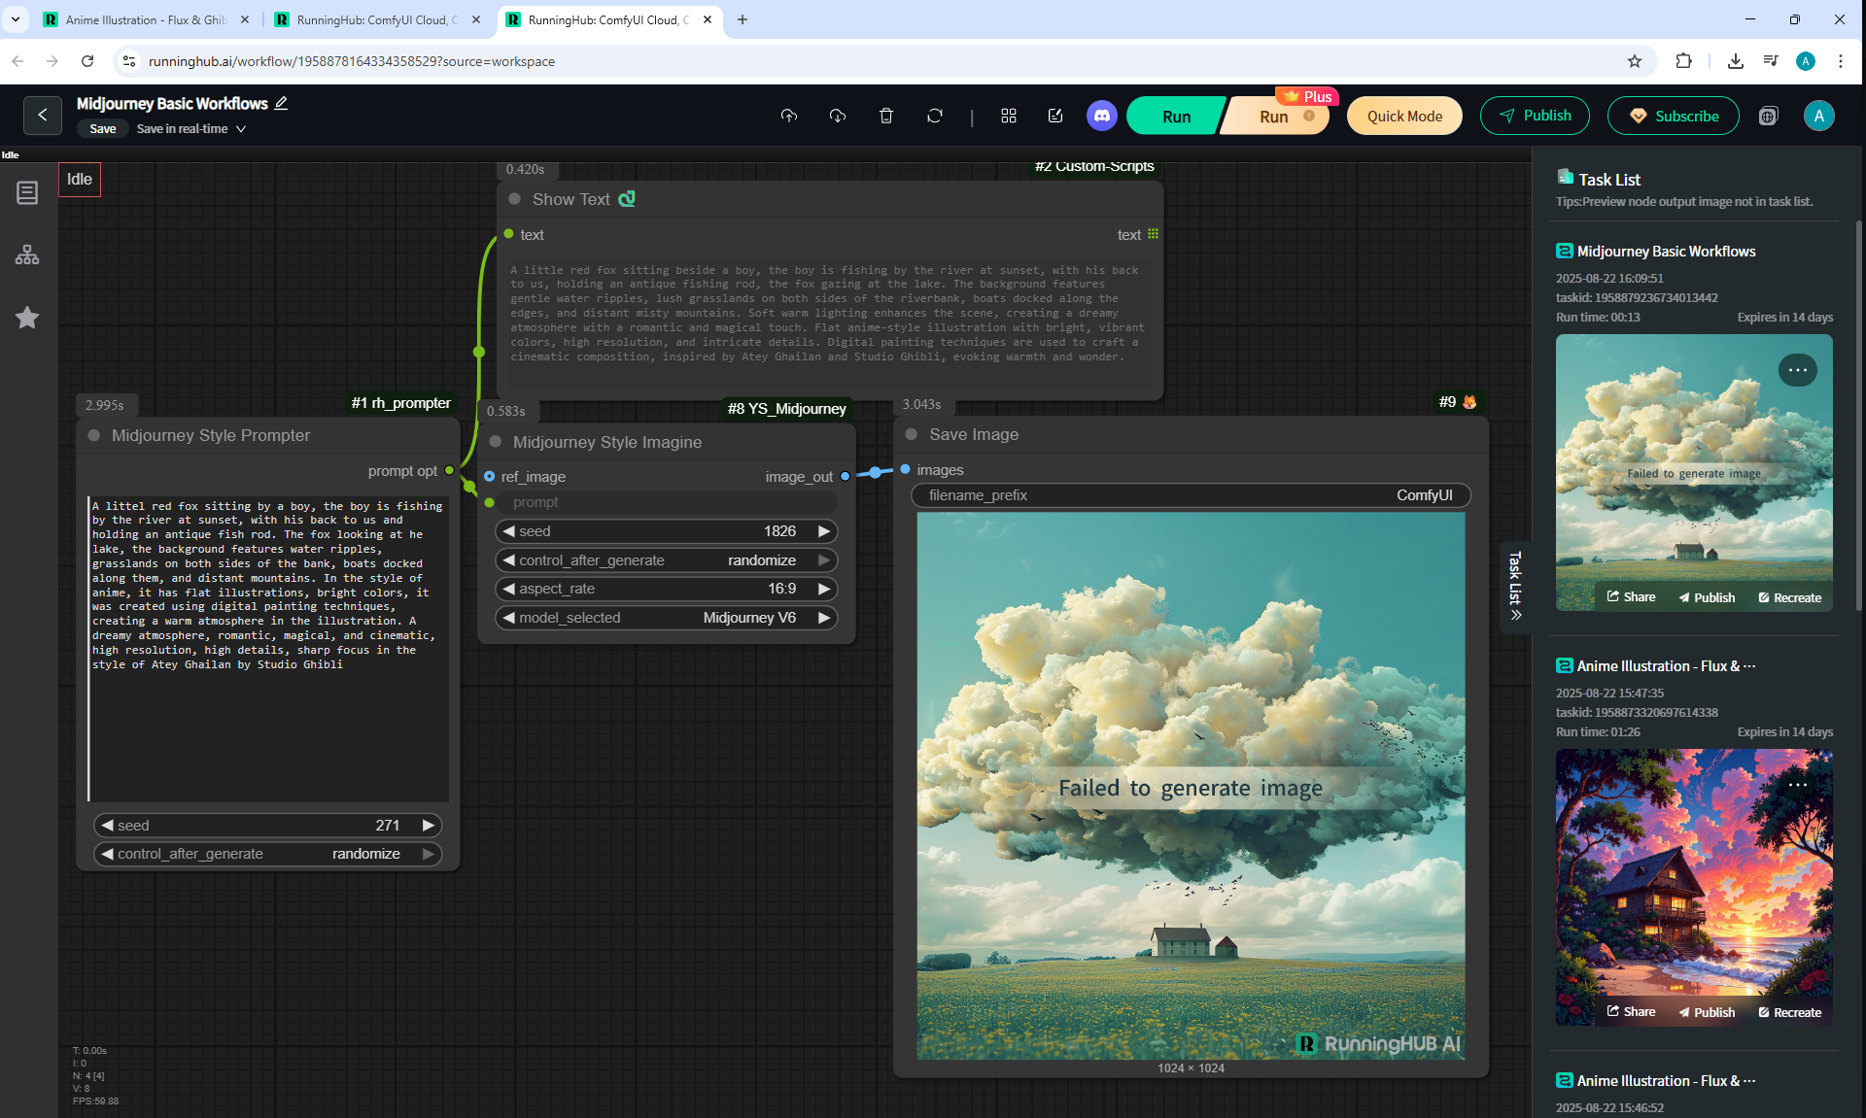Screen dimensions: 1866x1118
Task: Click the trash delete icon in toolbar
Action: click(x=885, y=116)
